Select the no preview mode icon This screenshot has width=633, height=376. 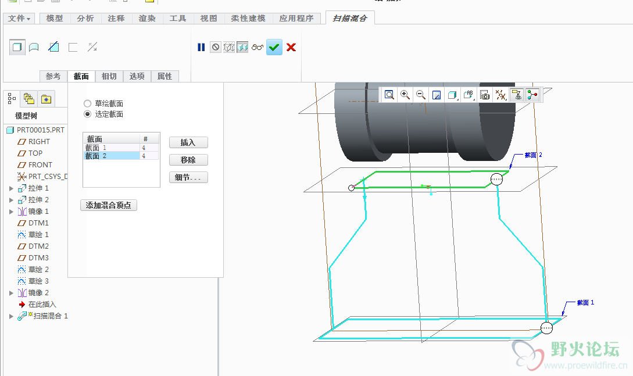tap(216, 47)
